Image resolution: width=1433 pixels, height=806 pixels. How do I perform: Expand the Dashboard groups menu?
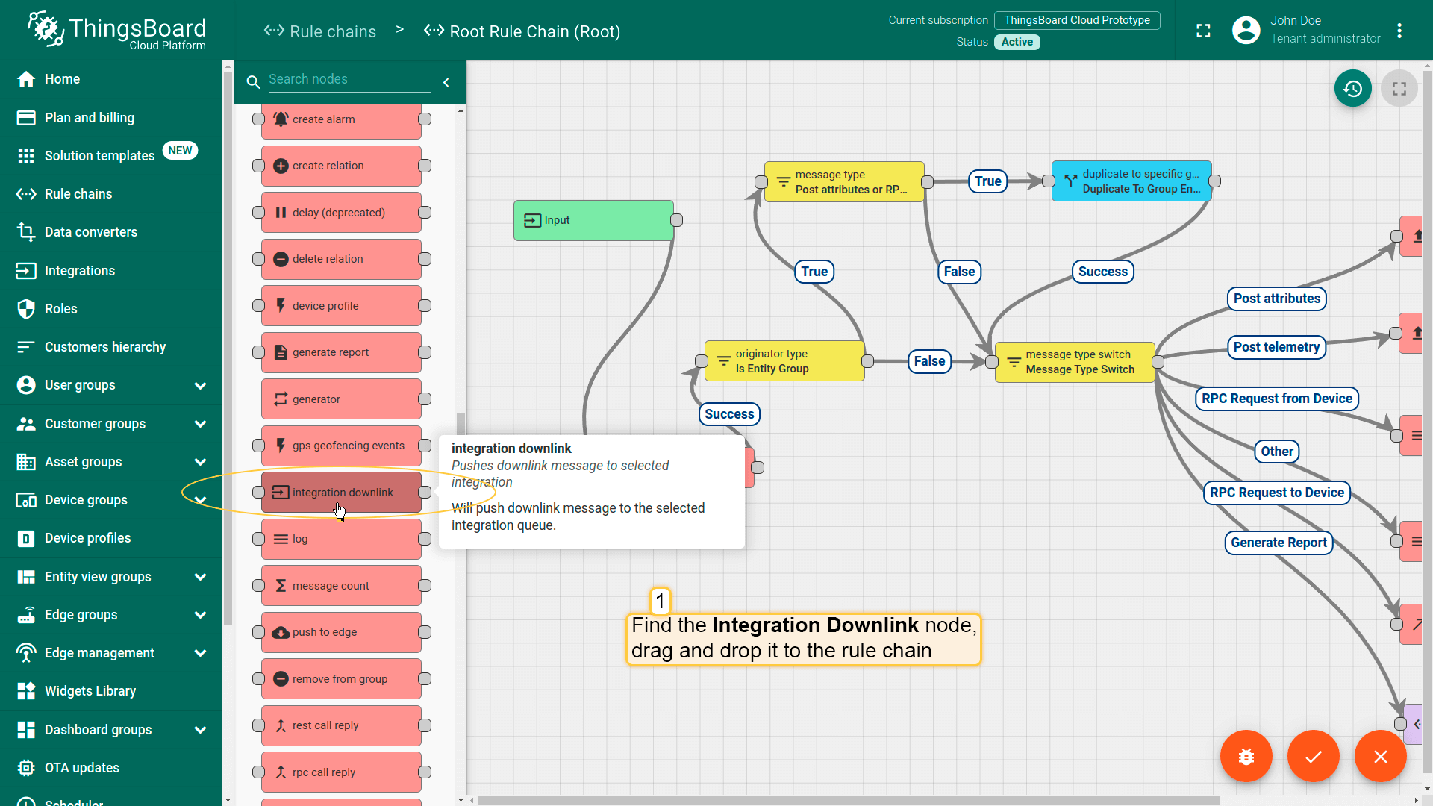pyautogui.click(x=200, y=730)
